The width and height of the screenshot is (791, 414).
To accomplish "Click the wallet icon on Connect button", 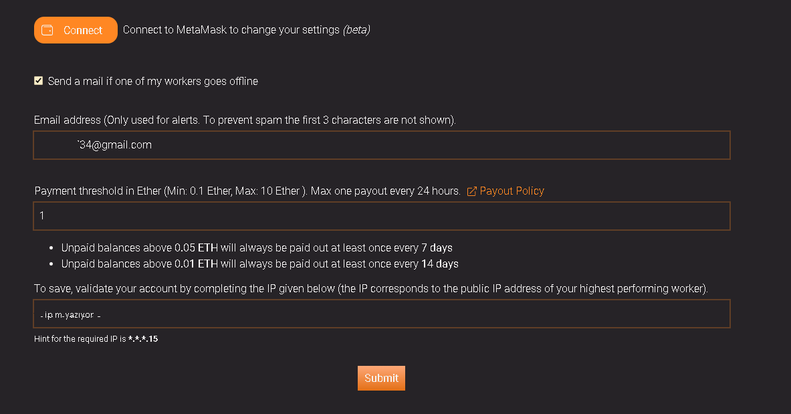I will pos(47,30).
